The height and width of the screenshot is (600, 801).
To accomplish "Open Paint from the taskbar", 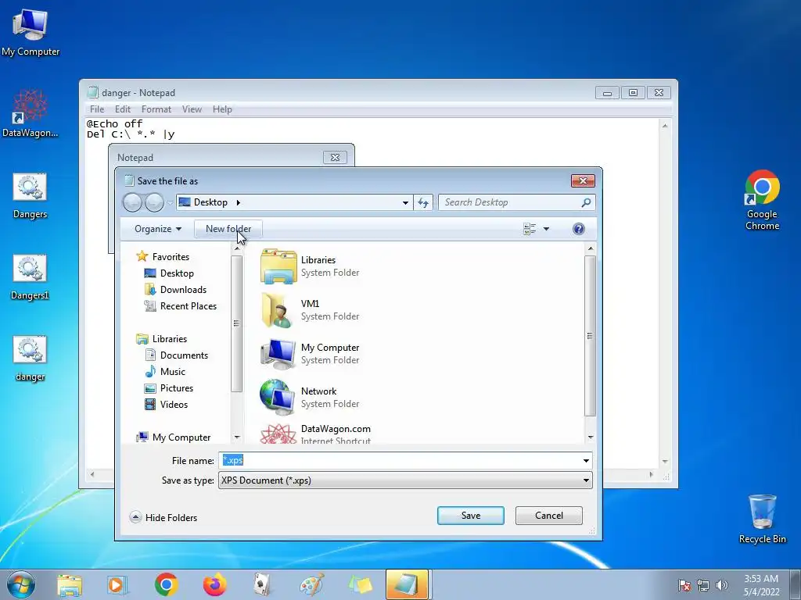I will (311, 584).
